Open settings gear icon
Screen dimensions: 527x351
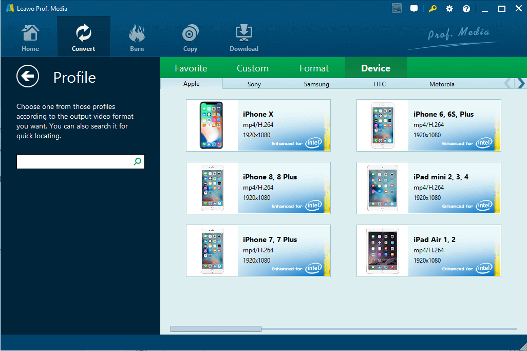pyautogui.click(x=449, y=9)
